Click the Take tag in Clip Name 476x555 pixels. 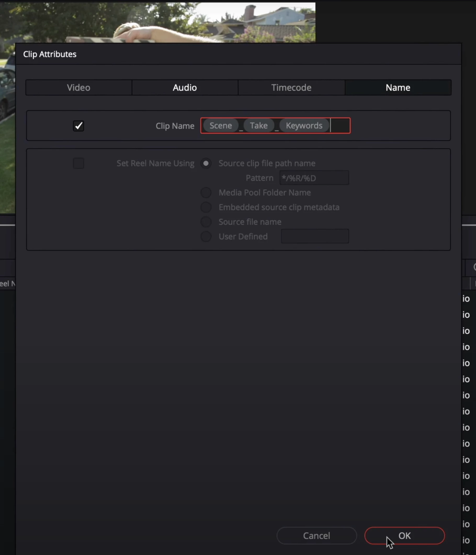point(259,126)
